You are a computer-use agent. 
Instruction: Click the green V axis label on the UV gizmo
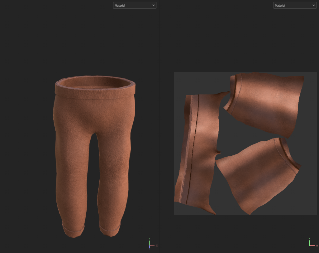309,238
